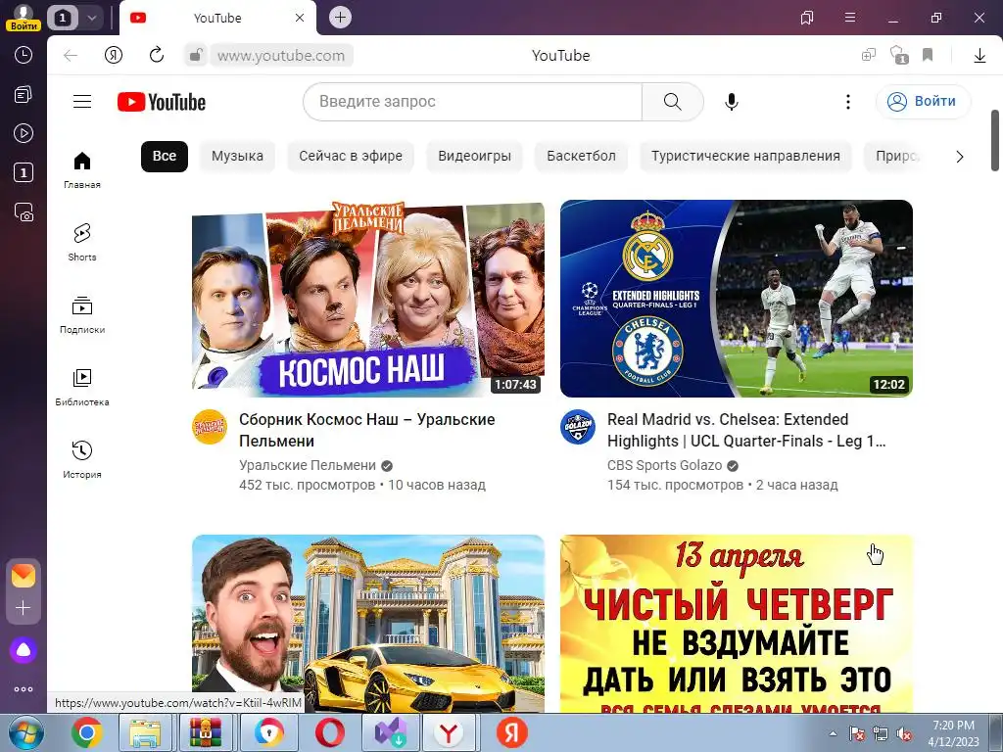Open Windows Explorer from taskbar

coord(147,732)
